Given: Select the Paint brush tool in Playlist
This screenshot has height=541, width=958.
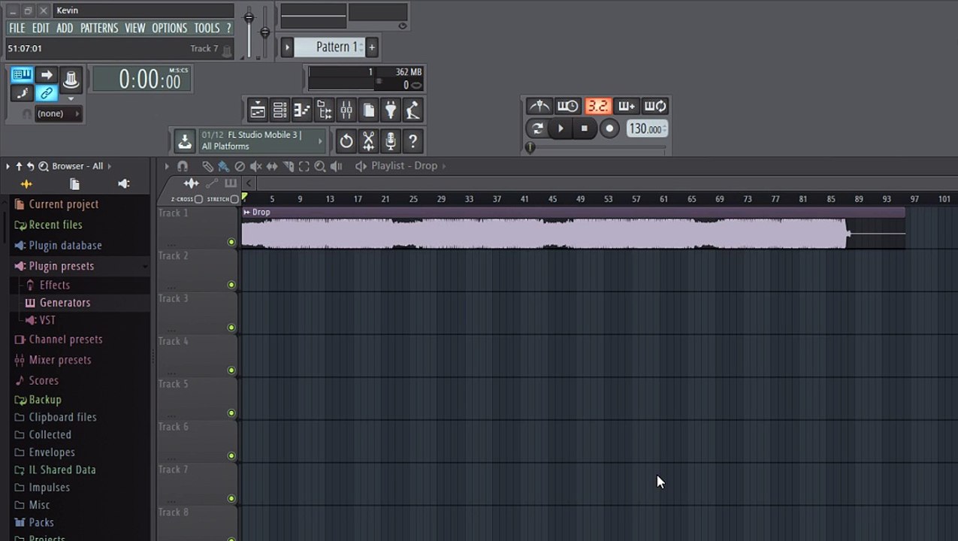Looking at the screenshot, I should [223, 166].
